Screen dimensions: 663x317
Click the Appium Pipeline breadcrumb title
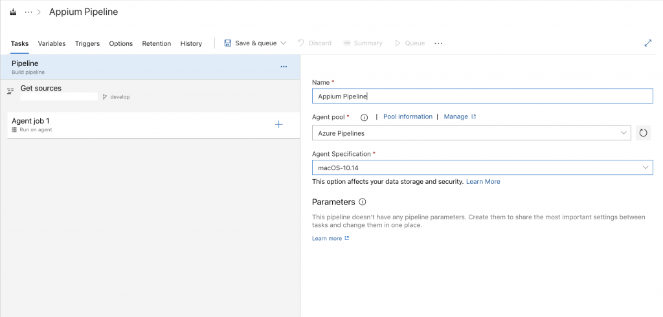[x=84, y=12]
